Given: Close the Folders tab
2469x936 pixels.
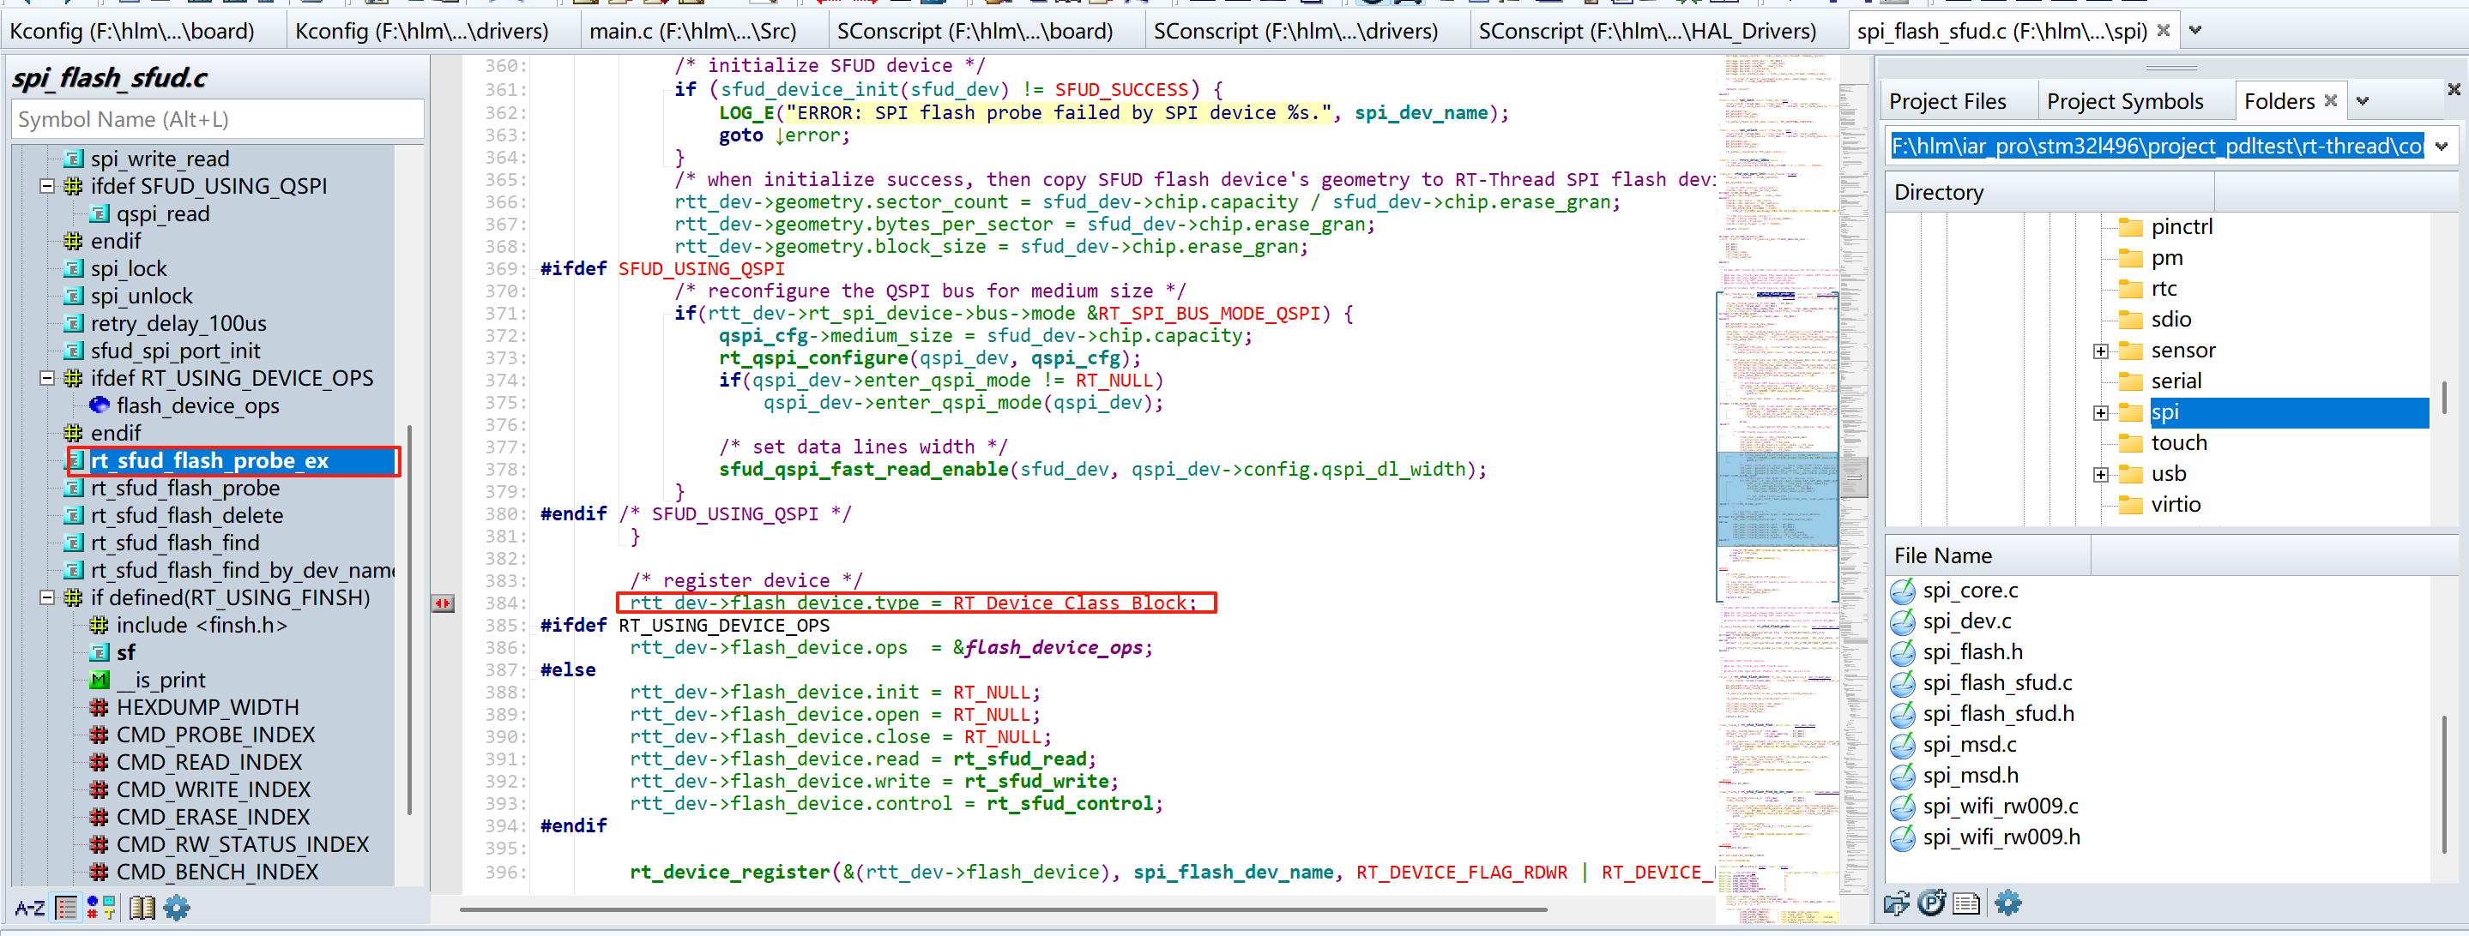Looking at the screenshot, I should [x=2330, y=100].
